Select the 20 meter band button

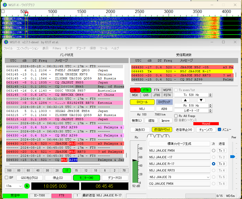pos(57,170)
